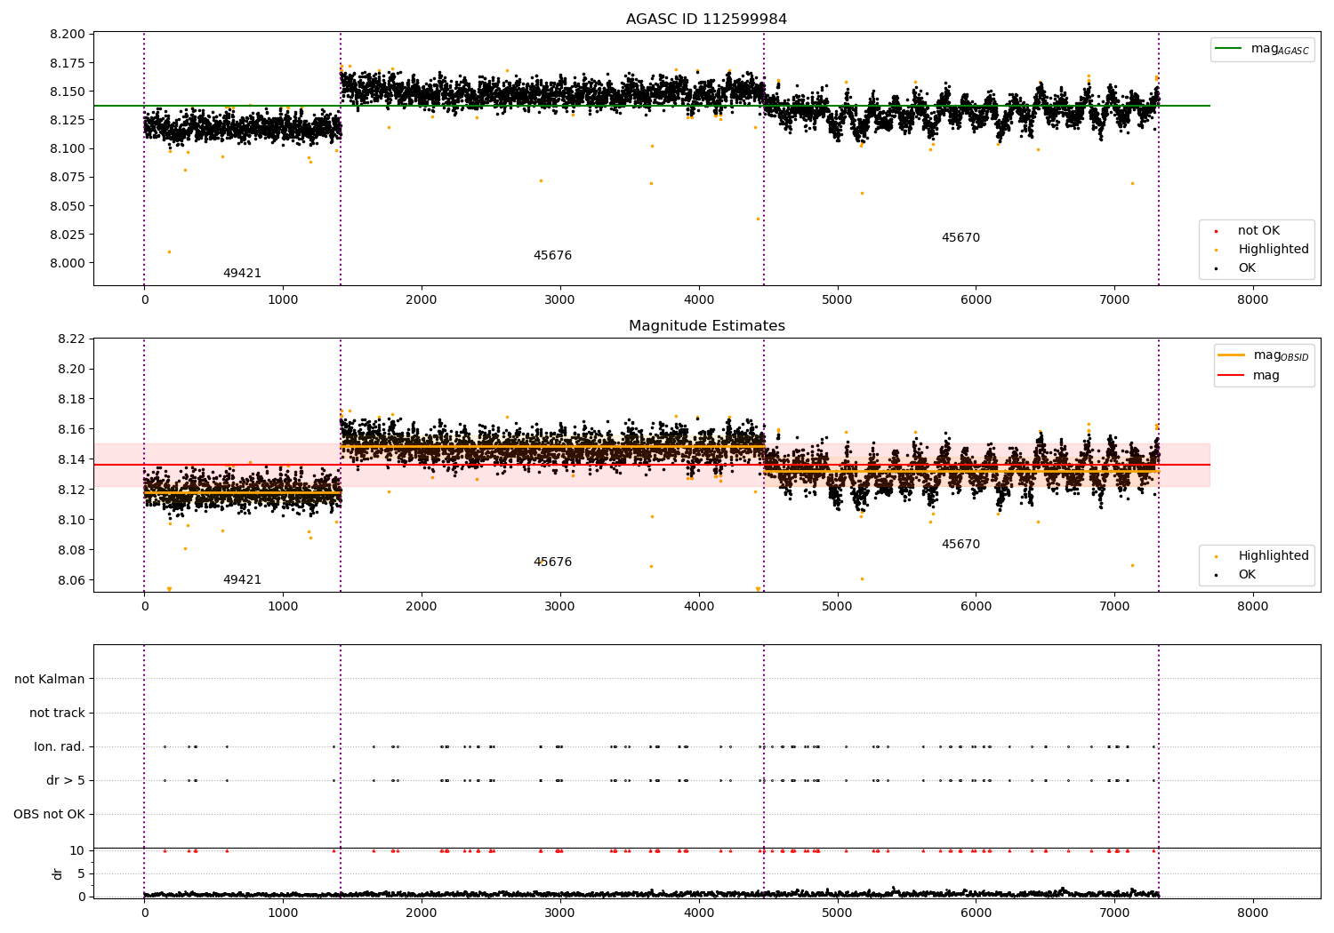Click the 4000 x-axis tick of the bottom plot
The width and height of the screenshot is (1334, 933).
tap(699, 913)
